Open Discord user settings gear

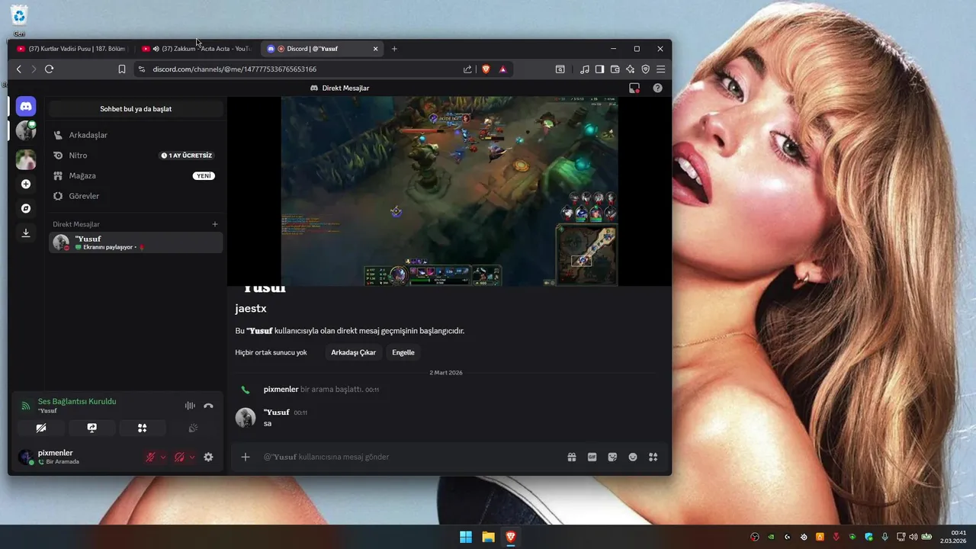coord(208,457)
